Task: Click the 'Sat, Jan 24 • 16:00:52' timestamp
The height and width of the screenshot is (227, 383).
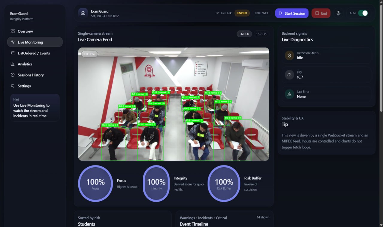Action: coord(105,16)
